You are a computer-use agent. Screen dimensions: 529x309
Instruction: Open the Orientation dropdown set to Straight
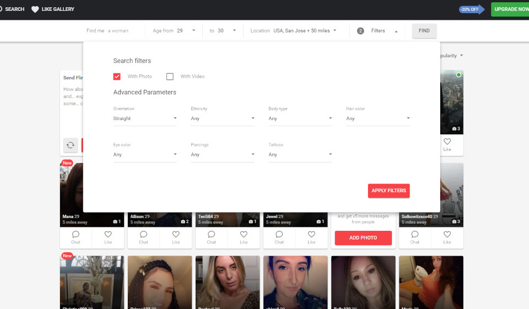point(145,118)
